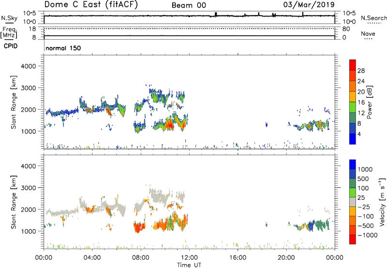
Task: Click the dotted Nave trace line
Action: [189, 29]
